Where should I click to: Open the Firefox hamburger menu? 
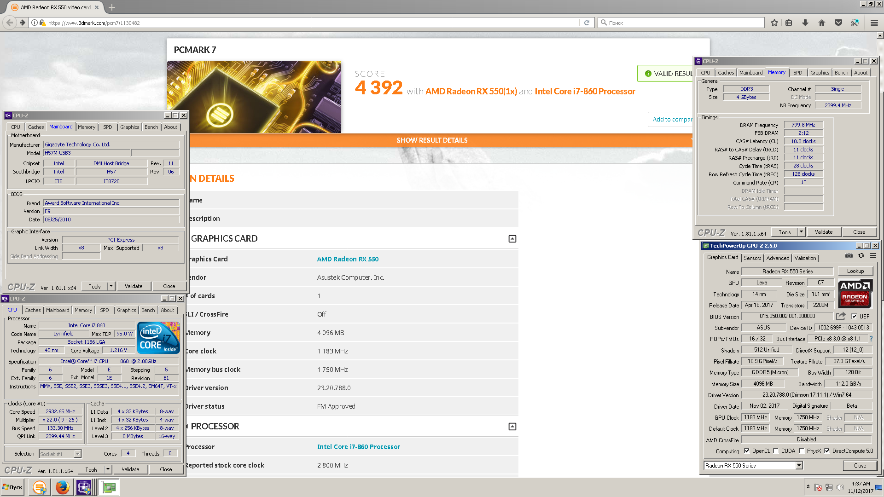[x=874, y=23]
